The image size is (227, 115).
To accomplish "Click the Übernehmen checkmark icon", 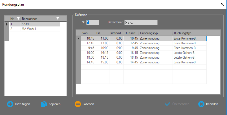I will 168,104.
